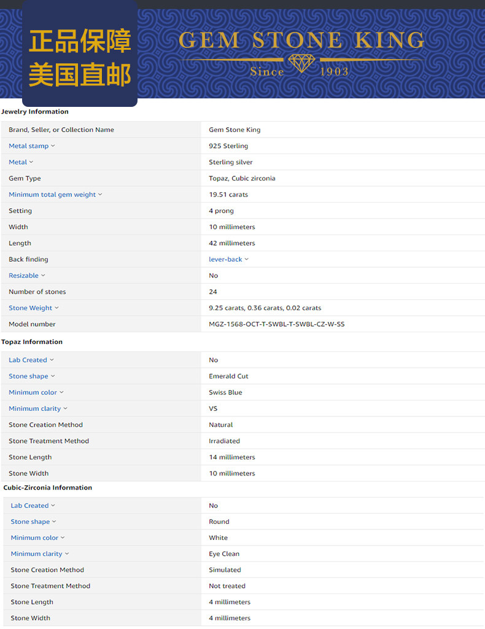Click the Gem Stone King banner title
Viewport: 485px width, 629px height.
[301, 40]
